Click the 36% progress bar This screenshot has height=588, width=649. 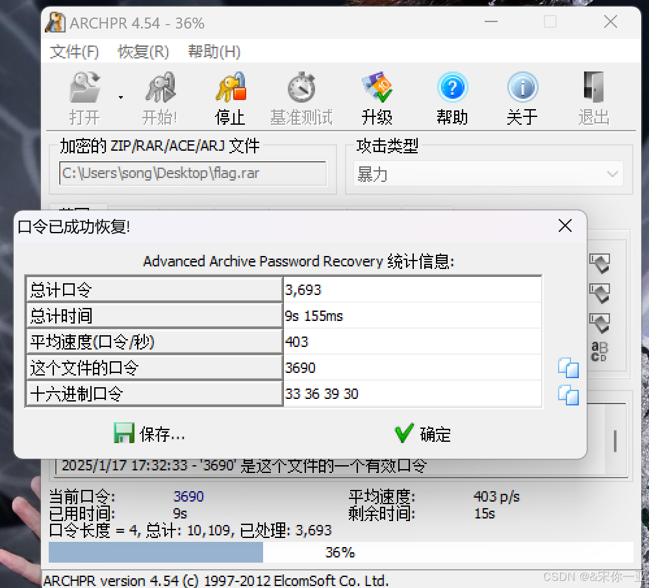click(x=340, y=552)
